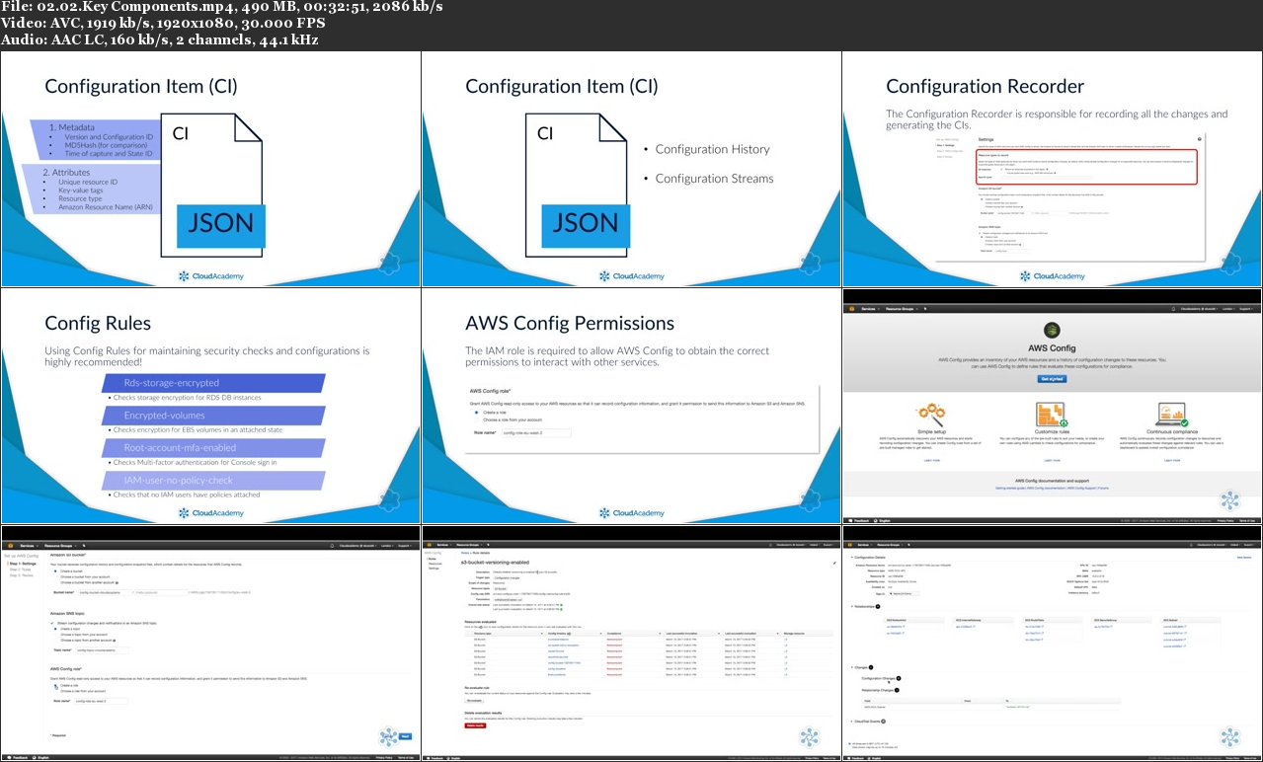Open Step 2: Rules in setup sidebar
The width and height of the screenshot is (1263, 762).
click(21, 570)
